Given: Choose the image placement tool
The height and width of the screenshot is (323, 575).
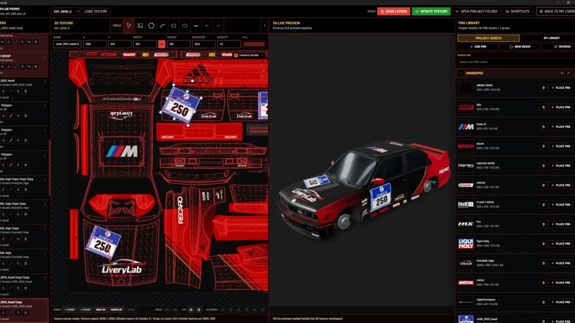Looking at the screenshot, I should (140, 26).
